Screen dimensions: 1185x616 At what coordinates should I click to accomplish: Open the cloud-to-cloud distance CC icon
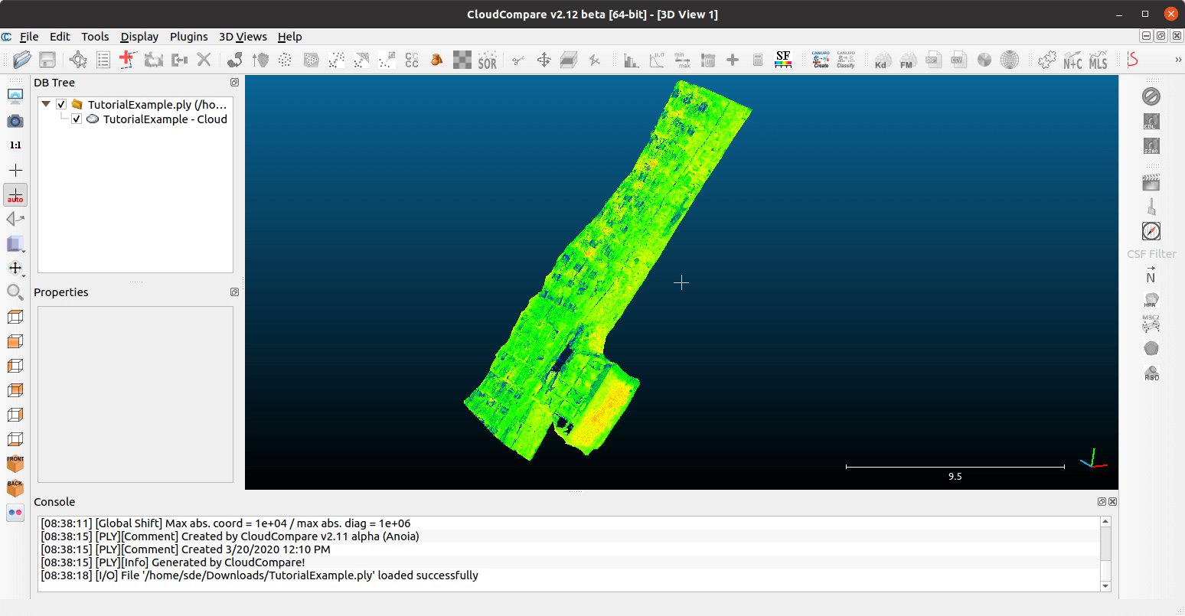(412, 60)
